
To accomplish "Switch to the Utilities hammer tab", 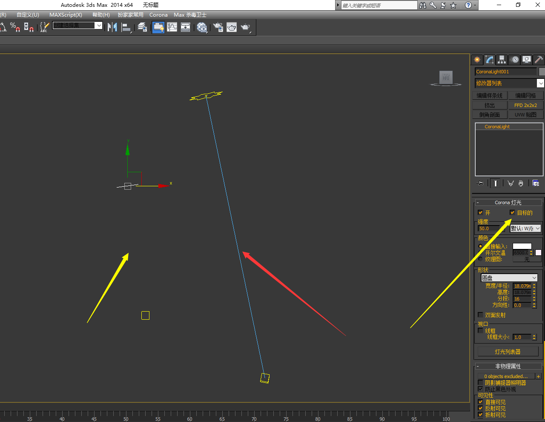I will point(539,60).
